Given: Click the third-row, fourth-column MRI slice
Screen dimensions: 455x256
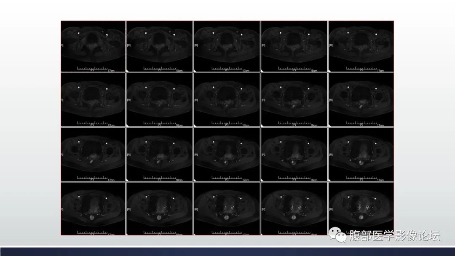Looking at the screenshot, I should coord(294,154).
